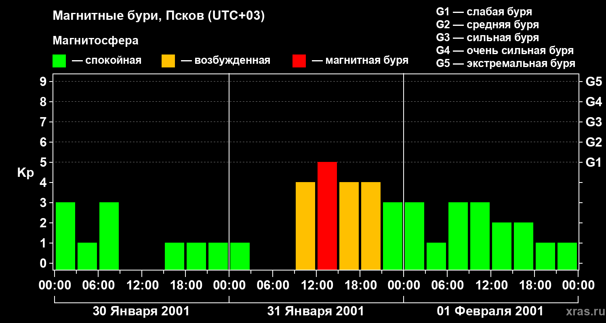Click the right-axis 'G5' label
Screen dimensions: 606x323
point(593,82)
